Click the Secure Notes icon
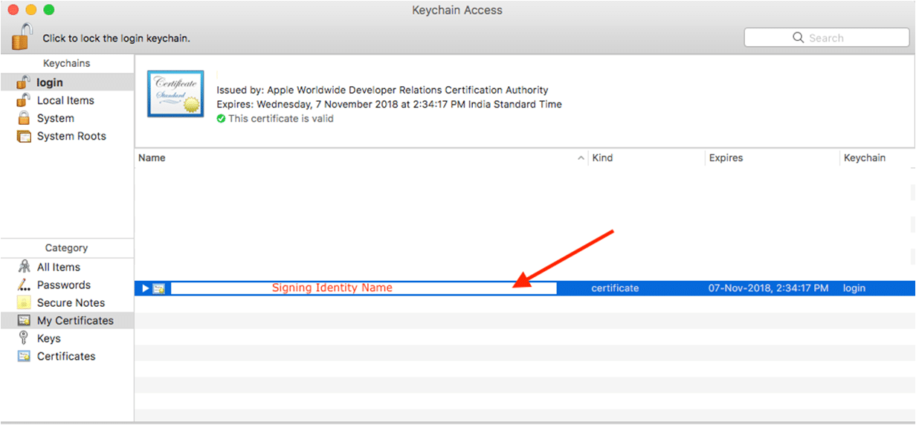Image resolution: width=916 pixels, height=425 pixels. coord(24,302)
